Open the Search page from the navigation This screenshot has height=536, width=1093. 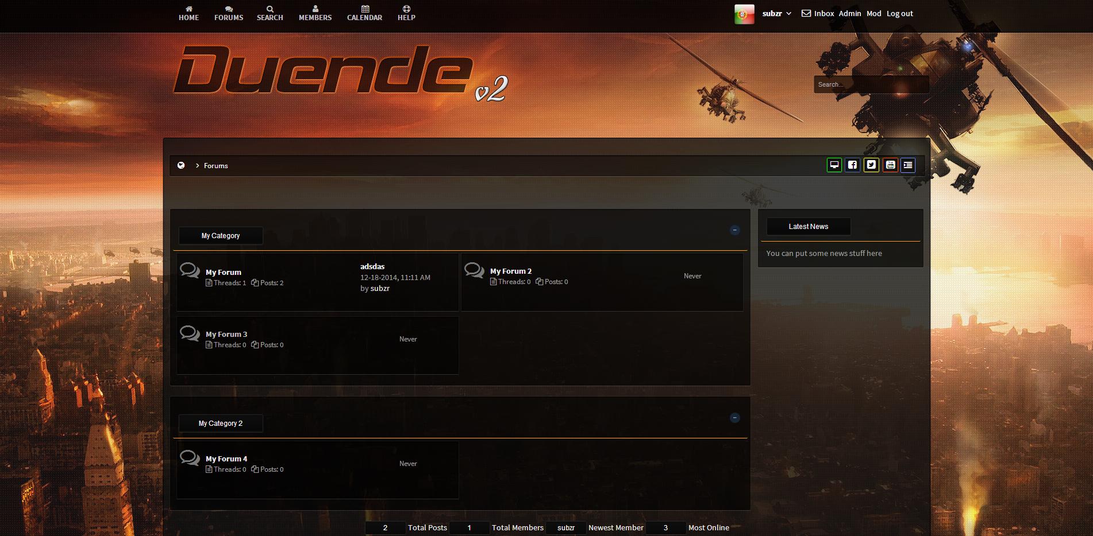(x=270, y=13)
